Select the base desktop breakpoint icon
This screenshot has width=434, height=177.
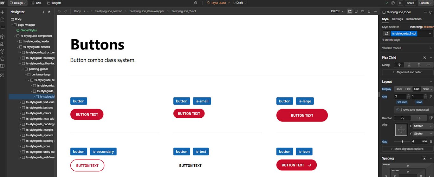click(x=349, y=11)
